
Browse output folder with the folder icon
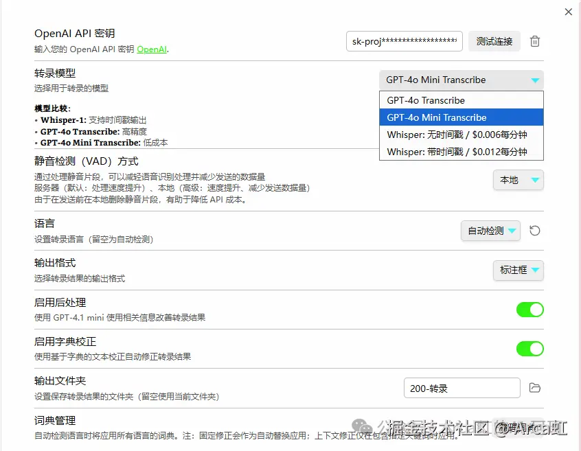click(x=535, y=388)
